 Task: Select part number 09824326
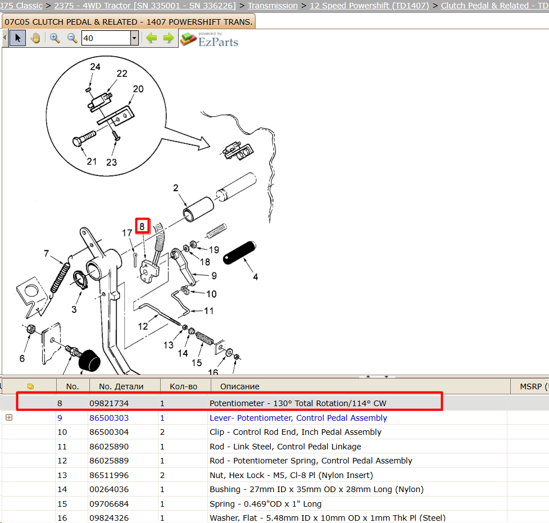tap(109, 518)
